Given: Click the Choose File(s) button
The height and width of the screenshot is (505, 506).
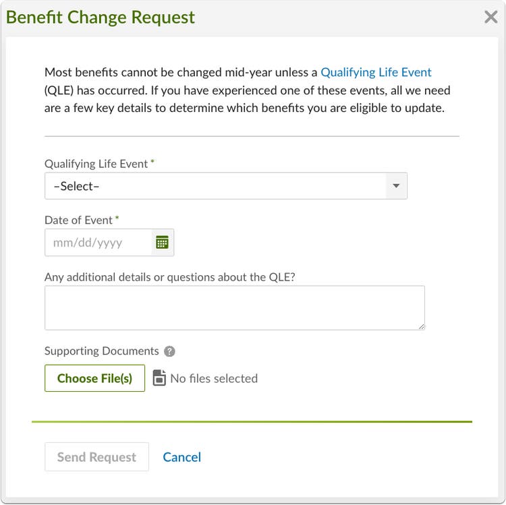Looking at the screenshot, I should pos(94,378).
